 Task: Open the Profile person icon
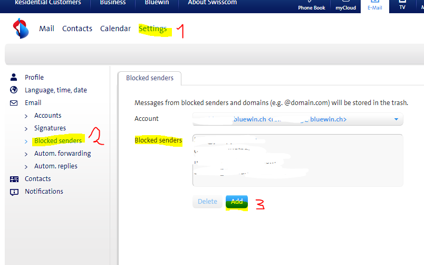click(14, 77)
